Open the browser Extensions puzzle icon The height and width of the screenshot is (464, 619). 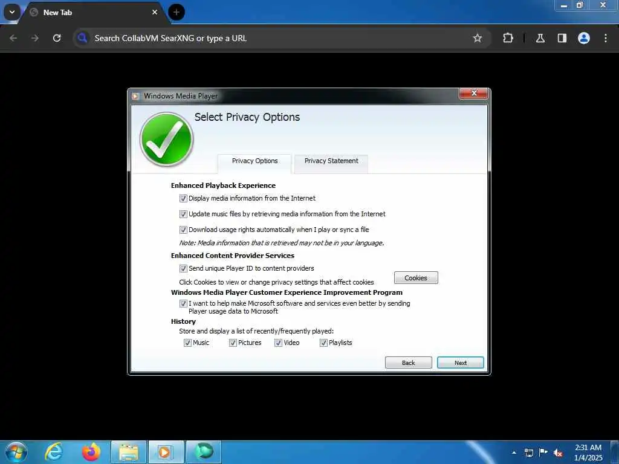pyautogui.click(x=508, y=38)
